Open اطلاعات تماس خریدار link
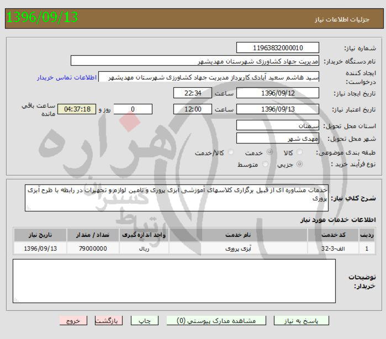Screen dimensions: 386x339 coord(67,77)
